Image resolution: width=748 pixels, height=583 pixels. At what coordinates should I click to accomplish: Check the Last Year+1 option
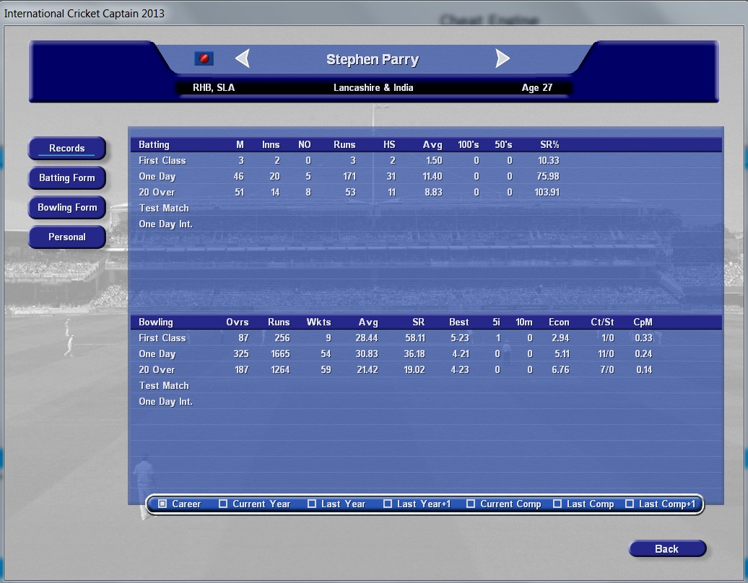pos(388,504)
